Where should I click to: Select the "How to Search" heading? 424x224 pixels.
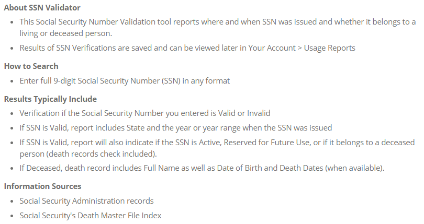coord(31,66)
